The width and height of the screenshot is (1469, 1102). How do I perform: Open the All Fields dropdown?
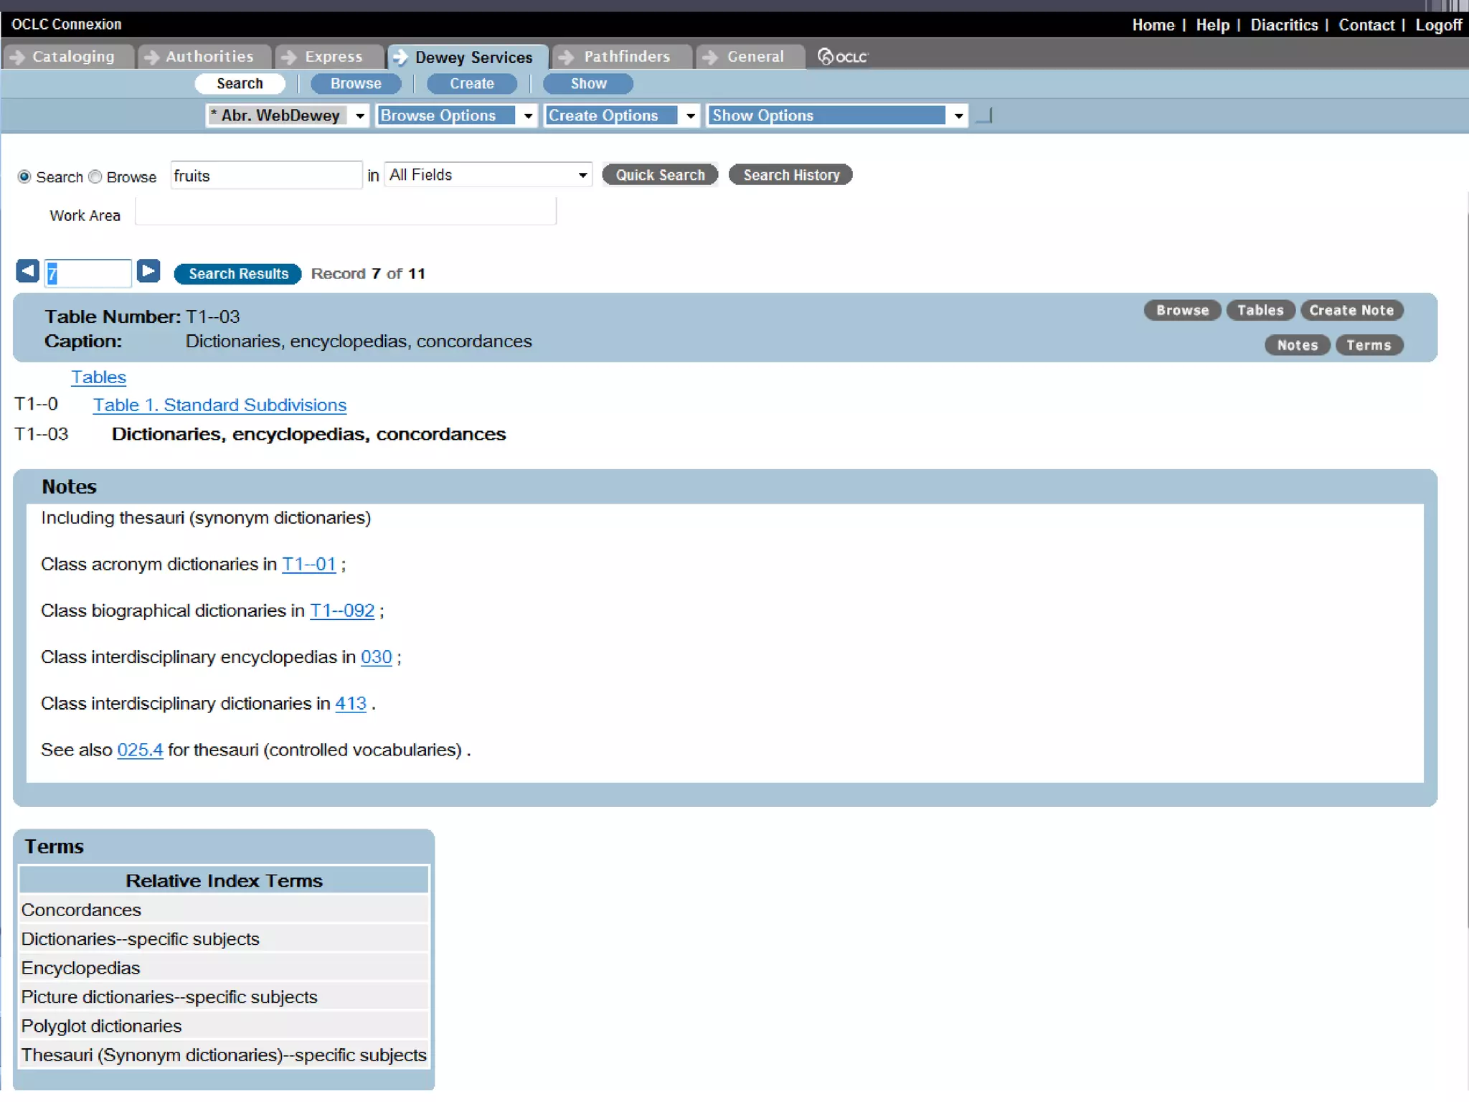[x=582, y=175]
